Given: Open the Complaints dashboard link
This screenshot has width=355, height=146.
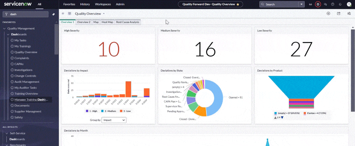Looking at the screenshot, I should (x=22, y=58).
